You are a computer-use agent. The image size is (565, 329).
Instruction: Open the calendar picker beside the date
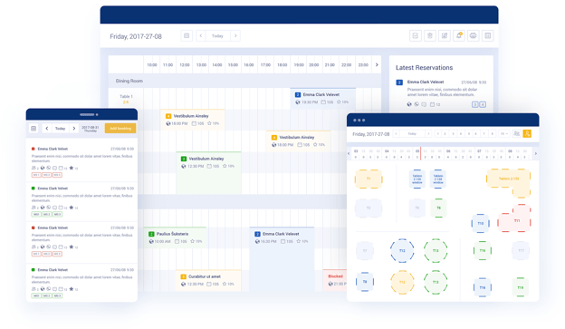(x=187, y=35)
